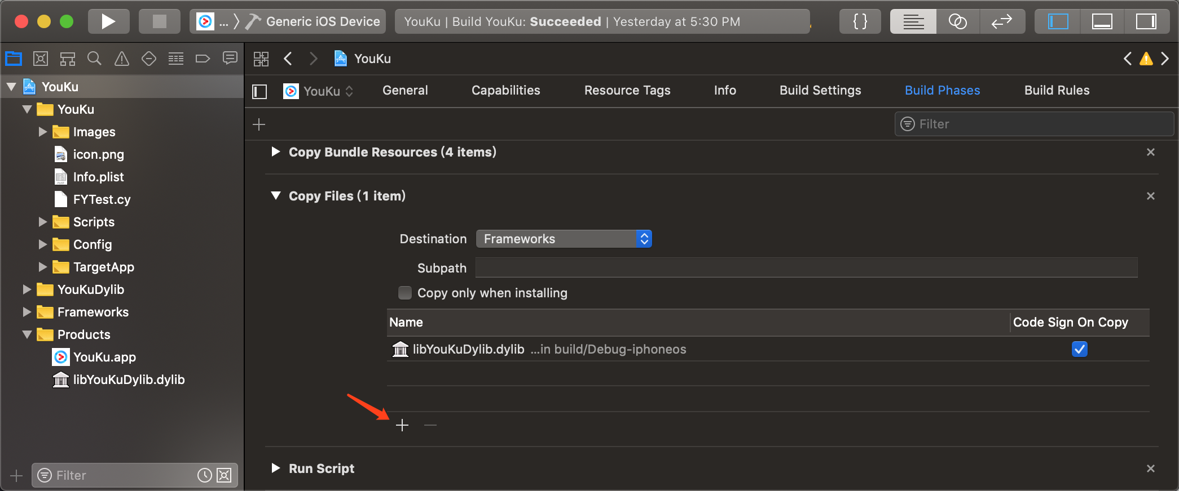The width and height of the screenshot is (1179, 491).
Task: Switch to the Assistant editor
Action: point(957,21)
